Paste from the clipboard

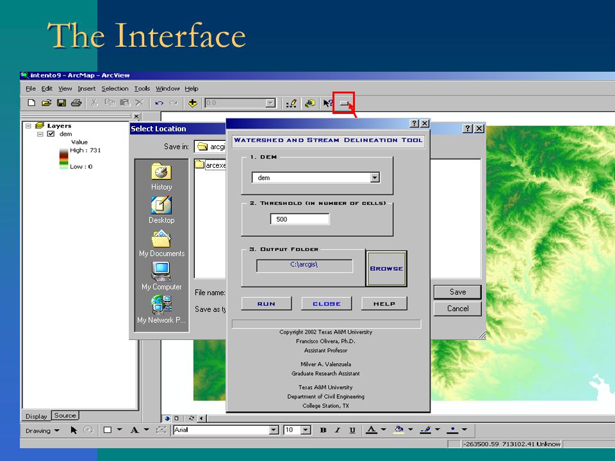point(125,102)
